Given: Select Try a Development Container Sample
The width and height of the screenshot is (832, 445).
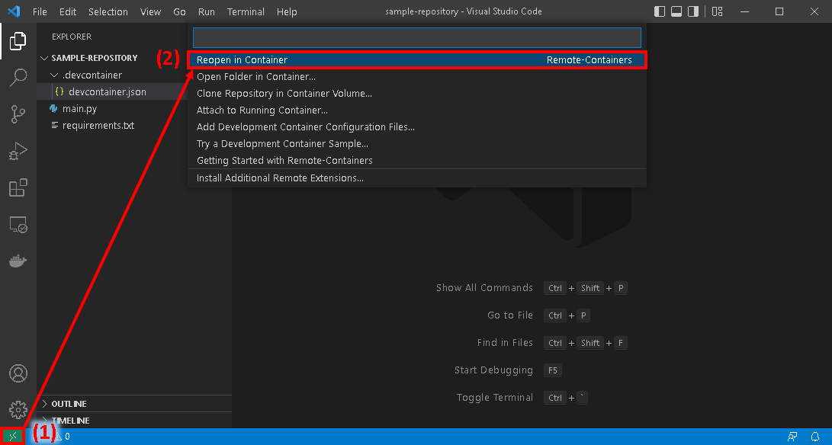Looking at the screenshot, I should (x=417, y=144).
